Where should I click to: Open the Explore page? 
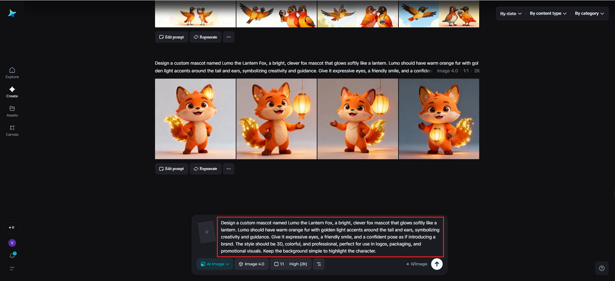(12, 73)
